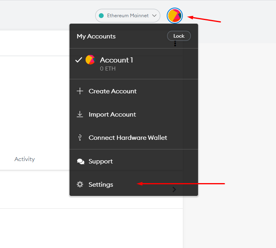Viewport: 276px width, 248px height.
Task: Click the Settings gear icon
Action: point(80,184)
